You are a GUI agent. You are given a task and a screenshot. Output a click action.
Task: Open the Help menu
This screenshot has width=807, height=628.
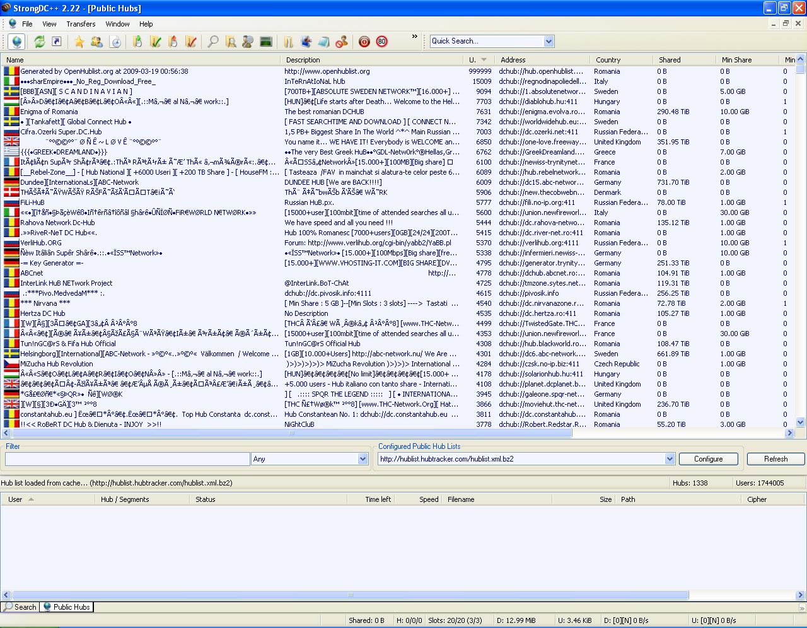coord(146,24)
